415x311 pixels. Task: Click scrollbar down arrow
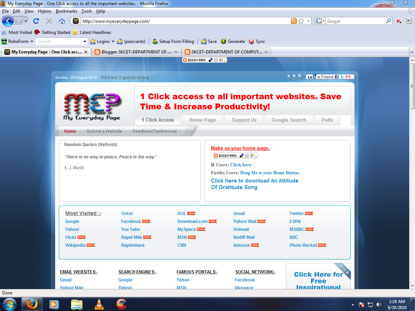tap(412, 286)
